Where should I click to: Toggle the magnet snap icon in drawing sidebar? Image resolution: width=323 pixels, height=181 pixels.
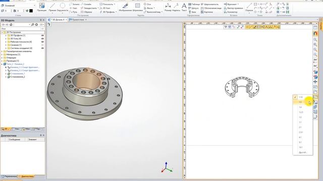coord(315,34)
